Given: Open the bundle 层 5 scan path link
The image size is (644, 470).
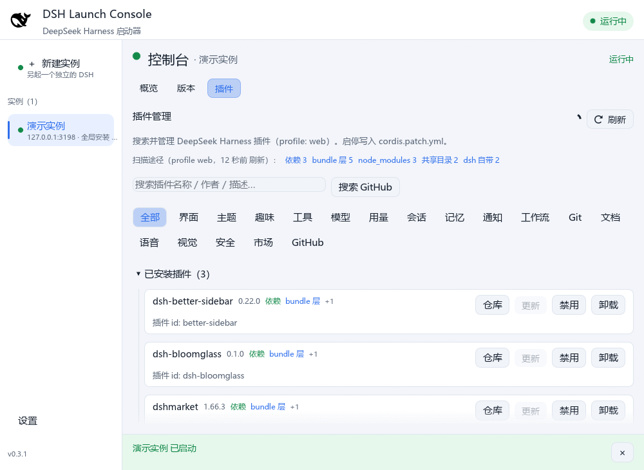Looking at the screenshot, I should 332,160.
